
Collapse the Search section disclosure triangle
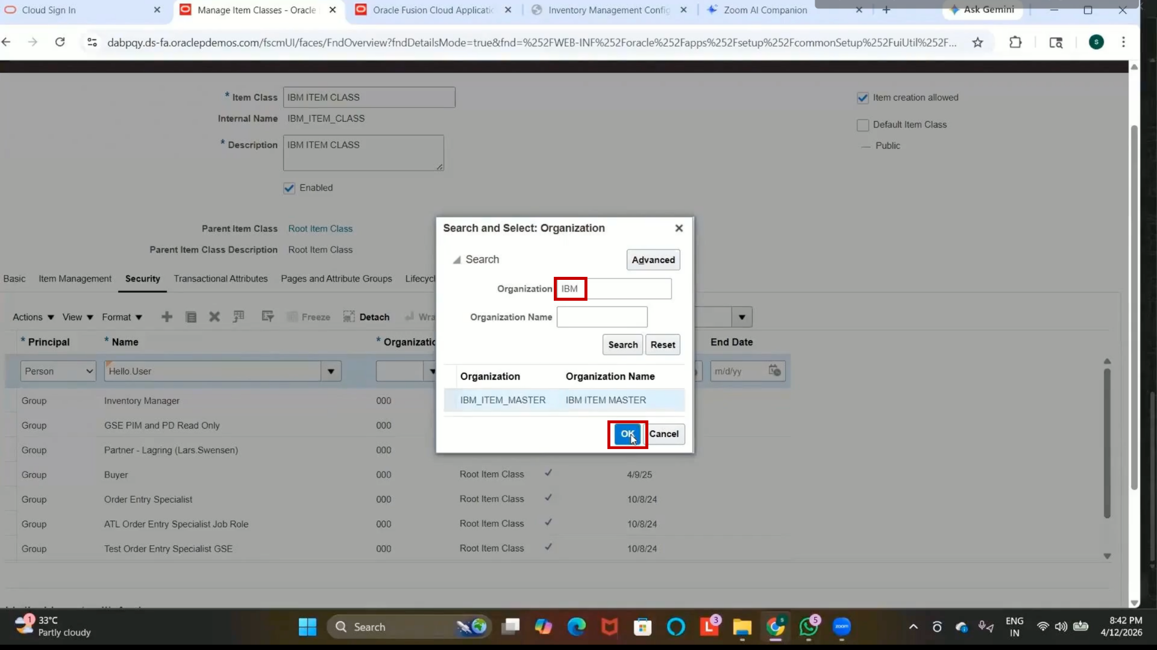tap(457, 260)
